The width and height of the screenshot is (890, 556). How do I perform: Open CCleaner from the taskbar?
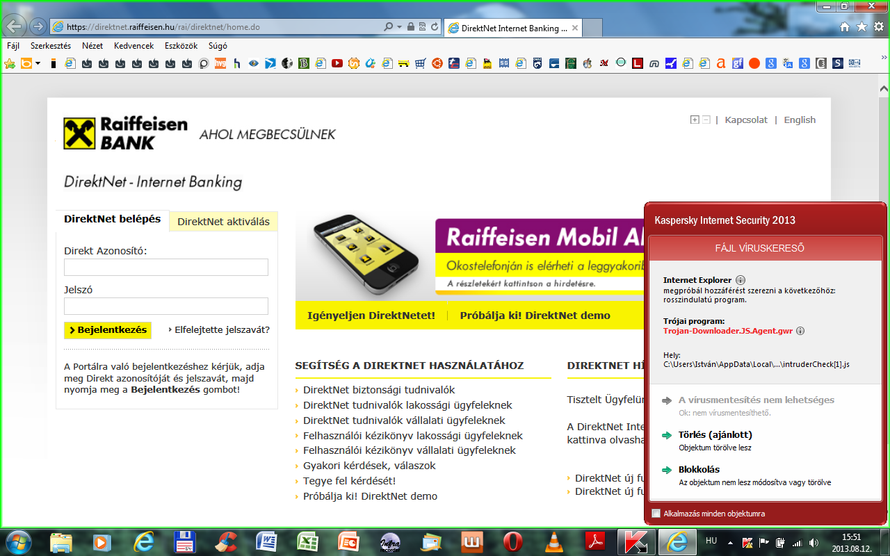tap(226, 541)
